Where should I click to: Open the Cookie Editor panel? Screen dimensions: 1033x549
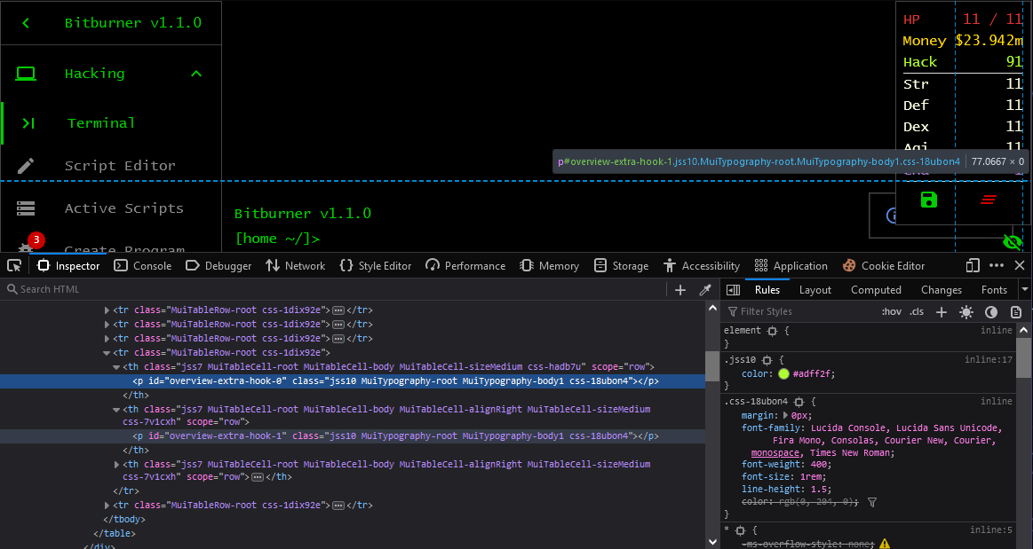click(883, 266)
